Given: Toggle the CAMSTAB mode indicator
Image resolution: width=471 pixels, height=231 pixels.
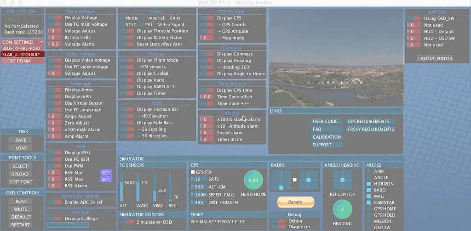Looking at the screenshot, I should [x=368, y=203].
